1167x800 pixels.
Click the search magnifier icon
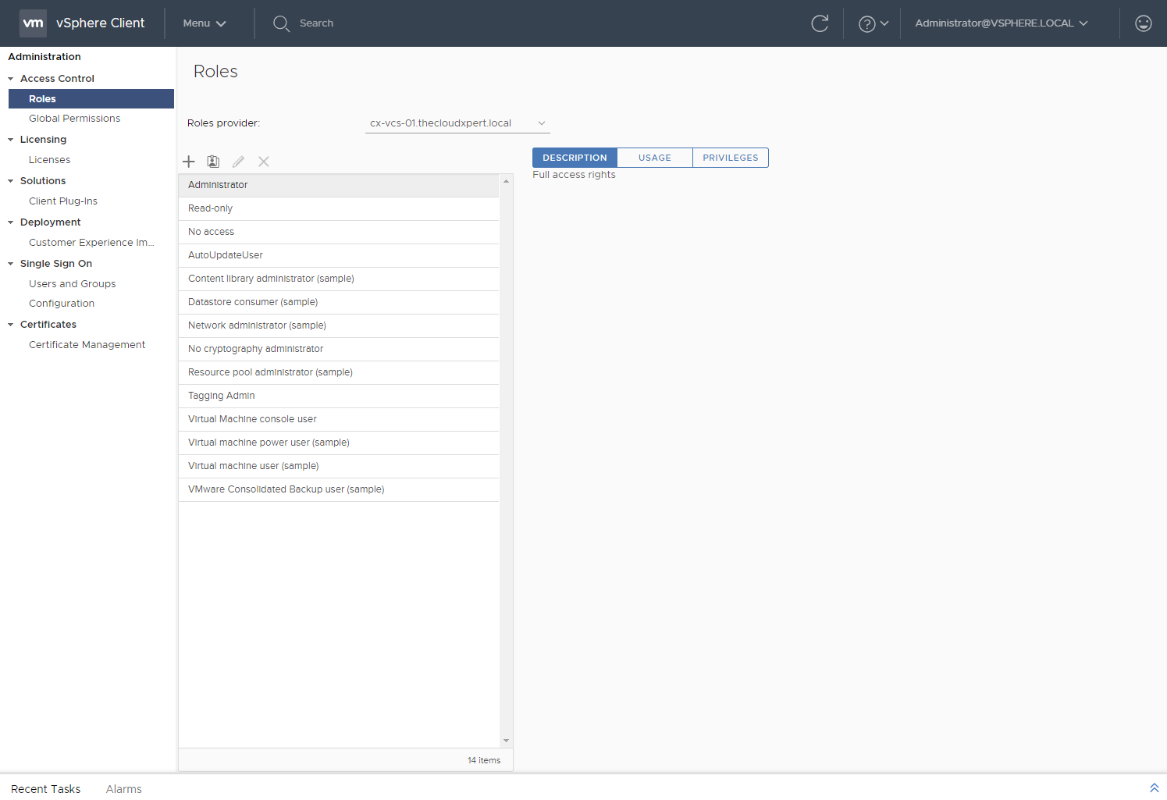tap(281, 23)
